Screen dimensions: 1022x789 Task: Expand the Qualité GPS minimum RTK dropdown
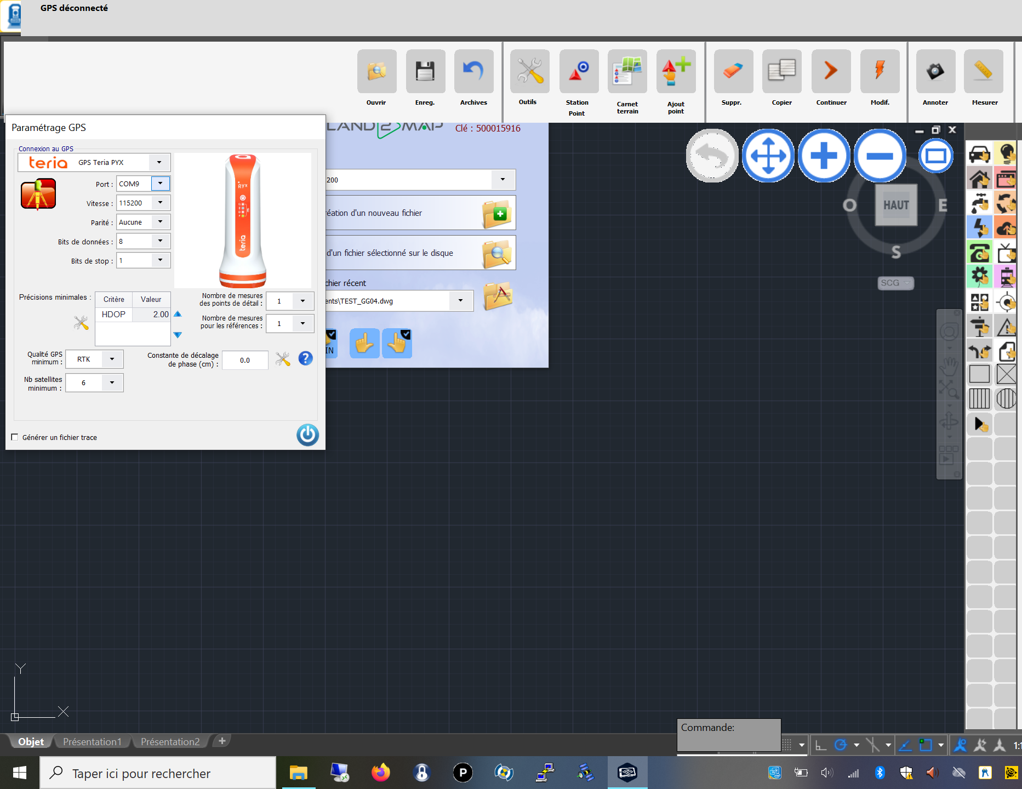[x=112, y=359]
